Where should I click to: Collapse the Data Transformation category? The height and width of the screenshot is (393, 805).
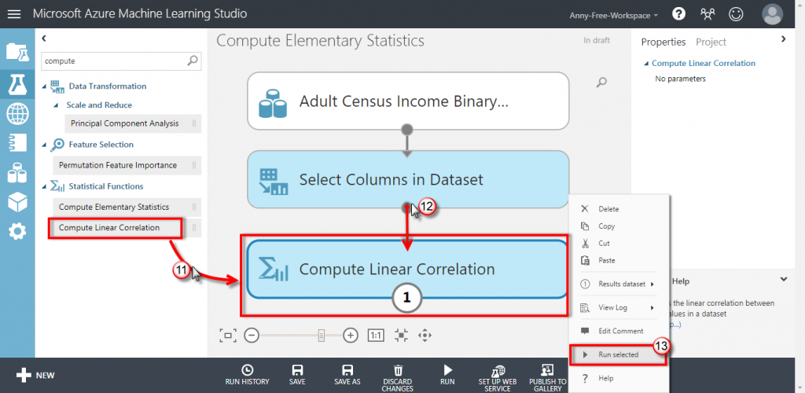(x=45, y=86)
